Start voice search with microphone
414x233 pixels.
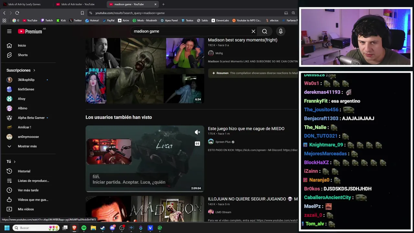point(281,31)
